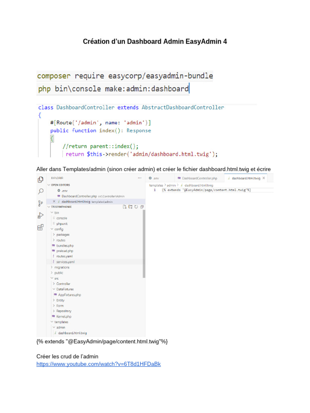This screenshot has height=413, width=310.
Task: Click line number 1 in the editor gutter
Action: coord(155,190)
